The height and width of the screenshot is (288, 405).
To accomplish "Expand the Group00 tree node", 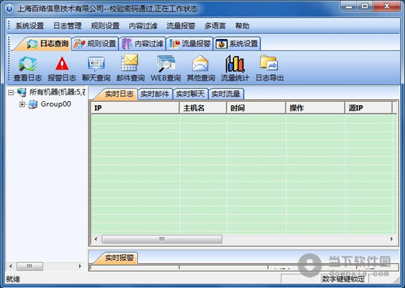I will (x=22, y=105).
